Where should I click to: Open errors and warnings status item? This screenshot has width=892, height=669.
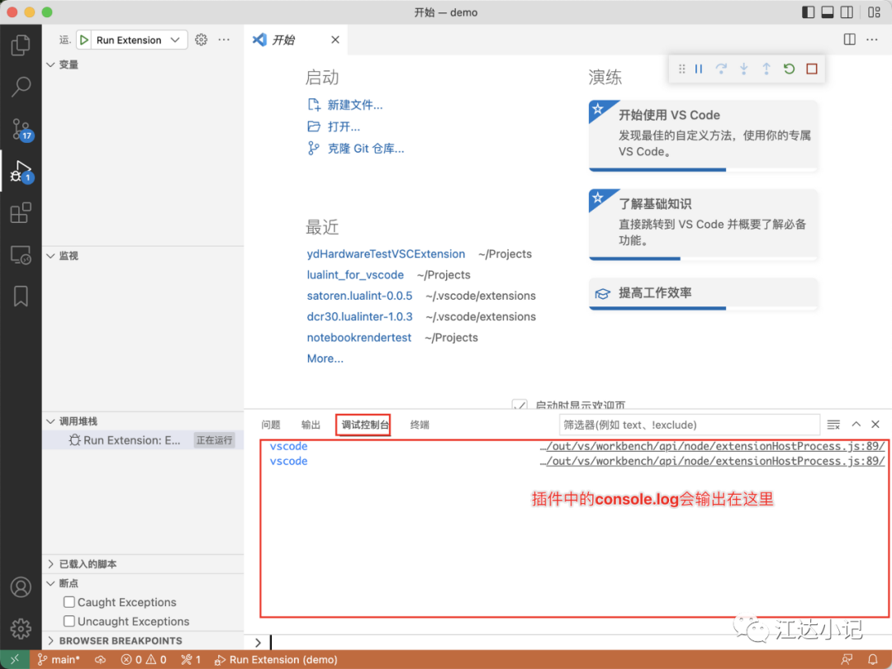coord(144,660)
